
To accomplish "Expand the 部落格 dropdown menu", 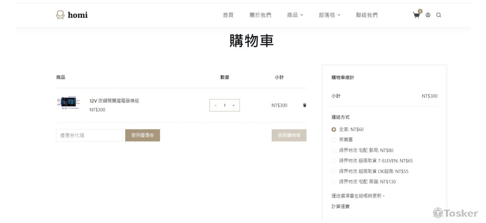I will click(330, 15).
